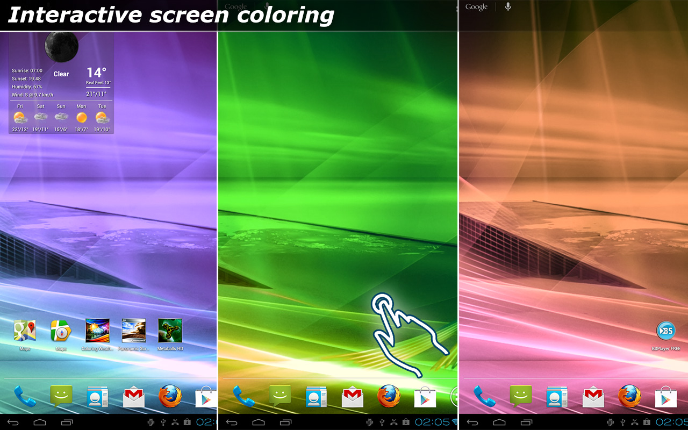Launch BSPlayer FREE on the orange screen
Image resolution: width=688 pixels, height=430 pixels.
coord(666,331)
